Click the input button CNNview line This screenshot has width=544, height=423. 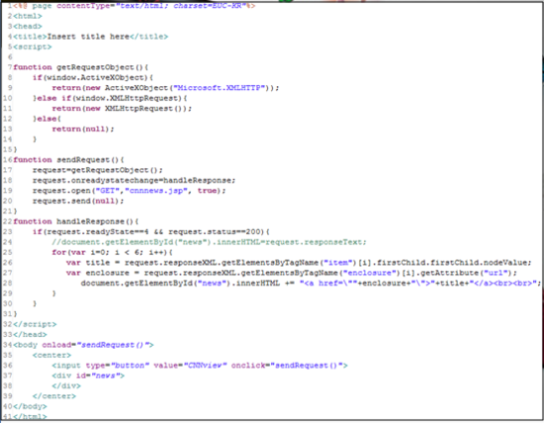tap(200, 366)
